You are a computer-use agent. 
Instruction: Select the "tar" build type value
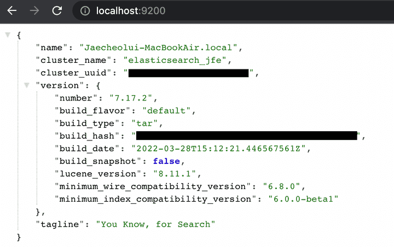coord(144,123)
